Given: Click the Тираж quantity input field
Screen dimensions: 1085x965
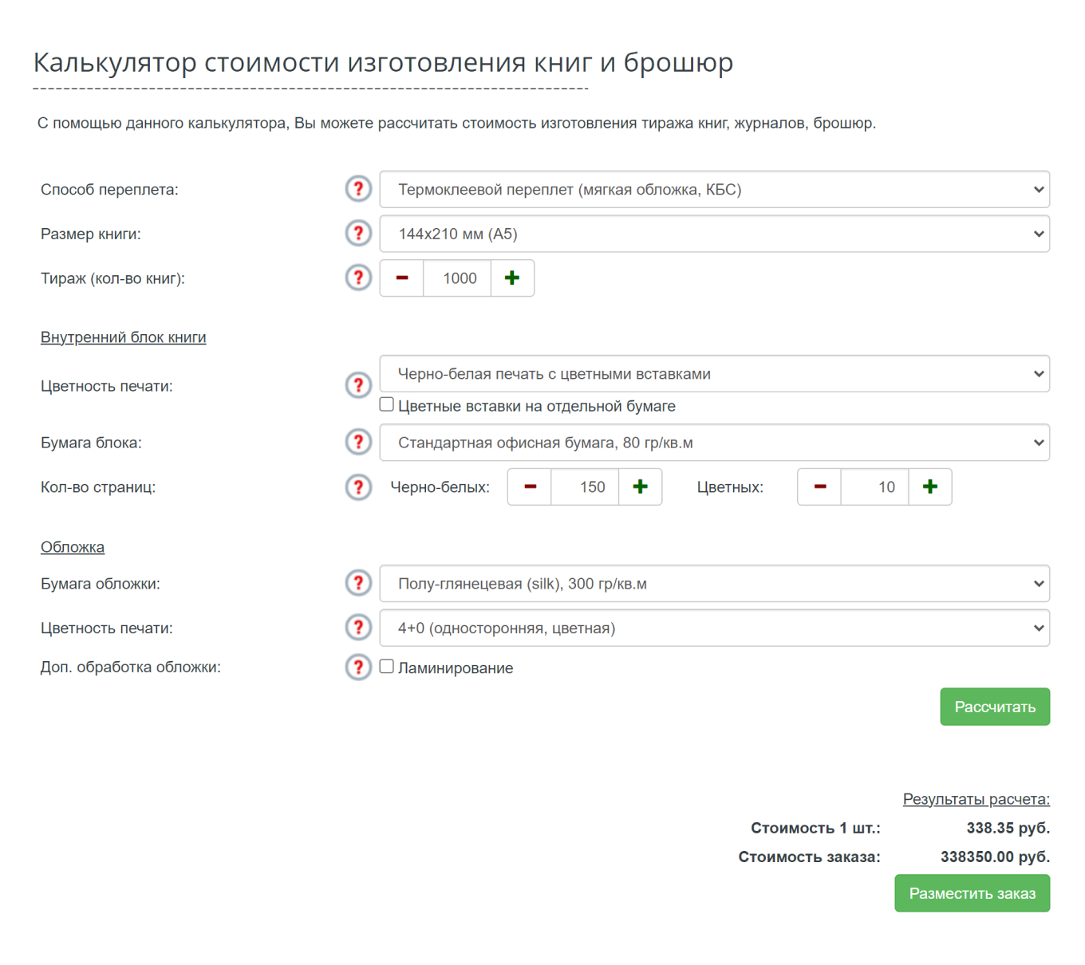Looking at the screenshot, I should [x=458, y=278].
